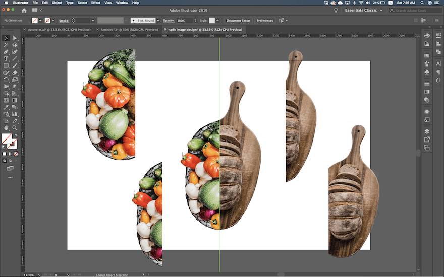This screenshot has height=277, width=444.
Task: Swap fill and stroke colors
Action: point(15,135)
